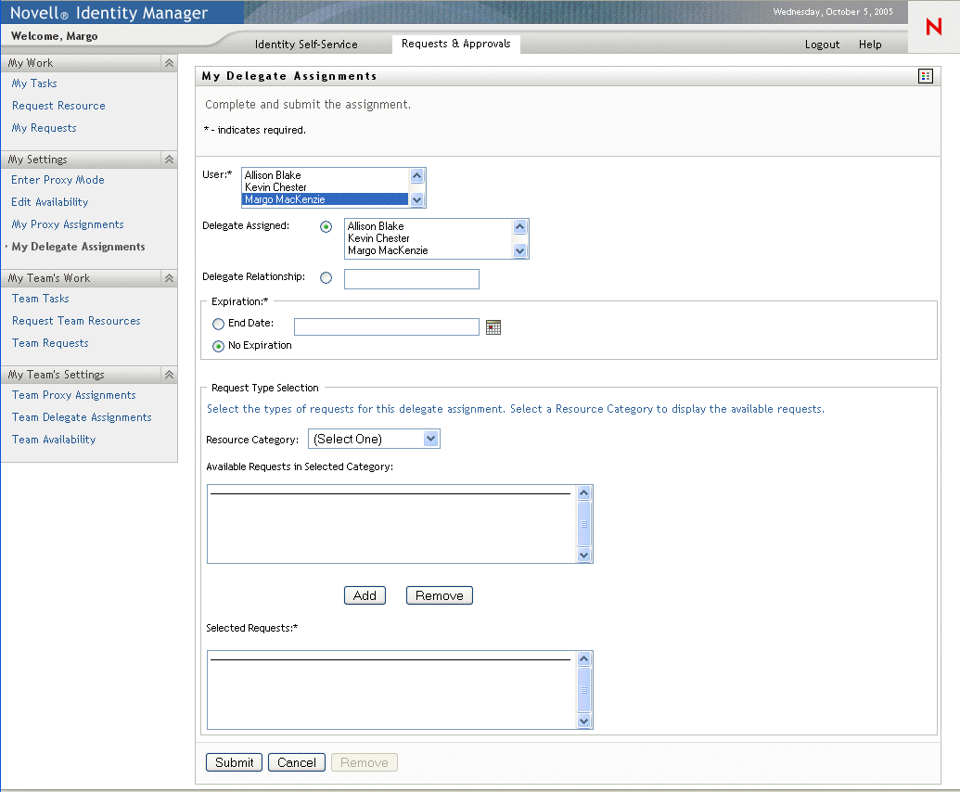
Task: Click the Submit button
Action: [x=234, y=762]
